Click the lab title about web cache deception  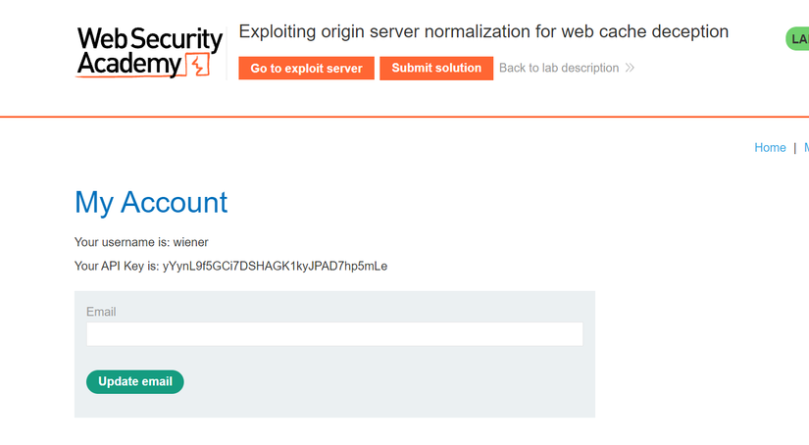tap(483, 31)
